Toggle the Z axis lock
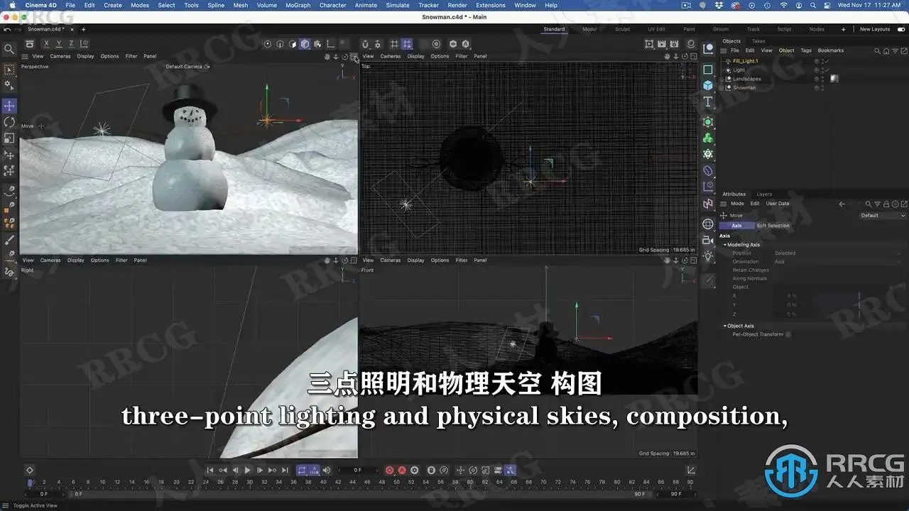Viewport: 909px width, 511px height. click(71, 44)
